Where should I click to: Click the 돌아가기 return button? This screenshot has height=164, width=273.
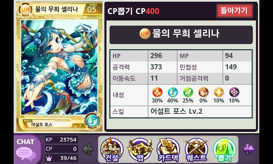pyautogui.click(x=234, y=11)
